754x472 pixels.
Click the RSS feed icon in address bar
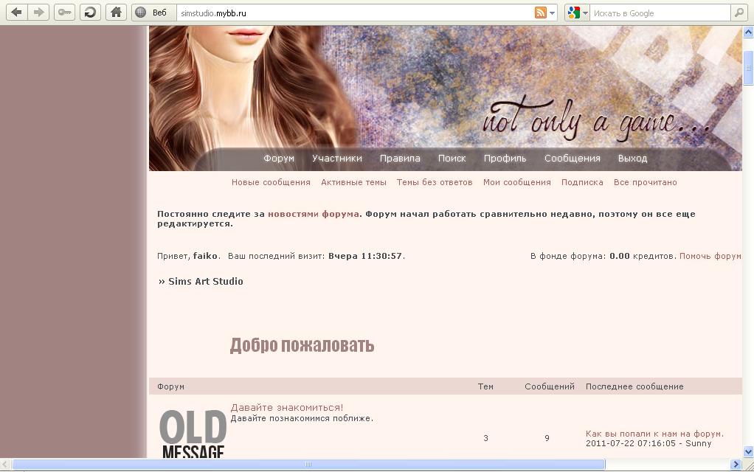pos(541,13)
